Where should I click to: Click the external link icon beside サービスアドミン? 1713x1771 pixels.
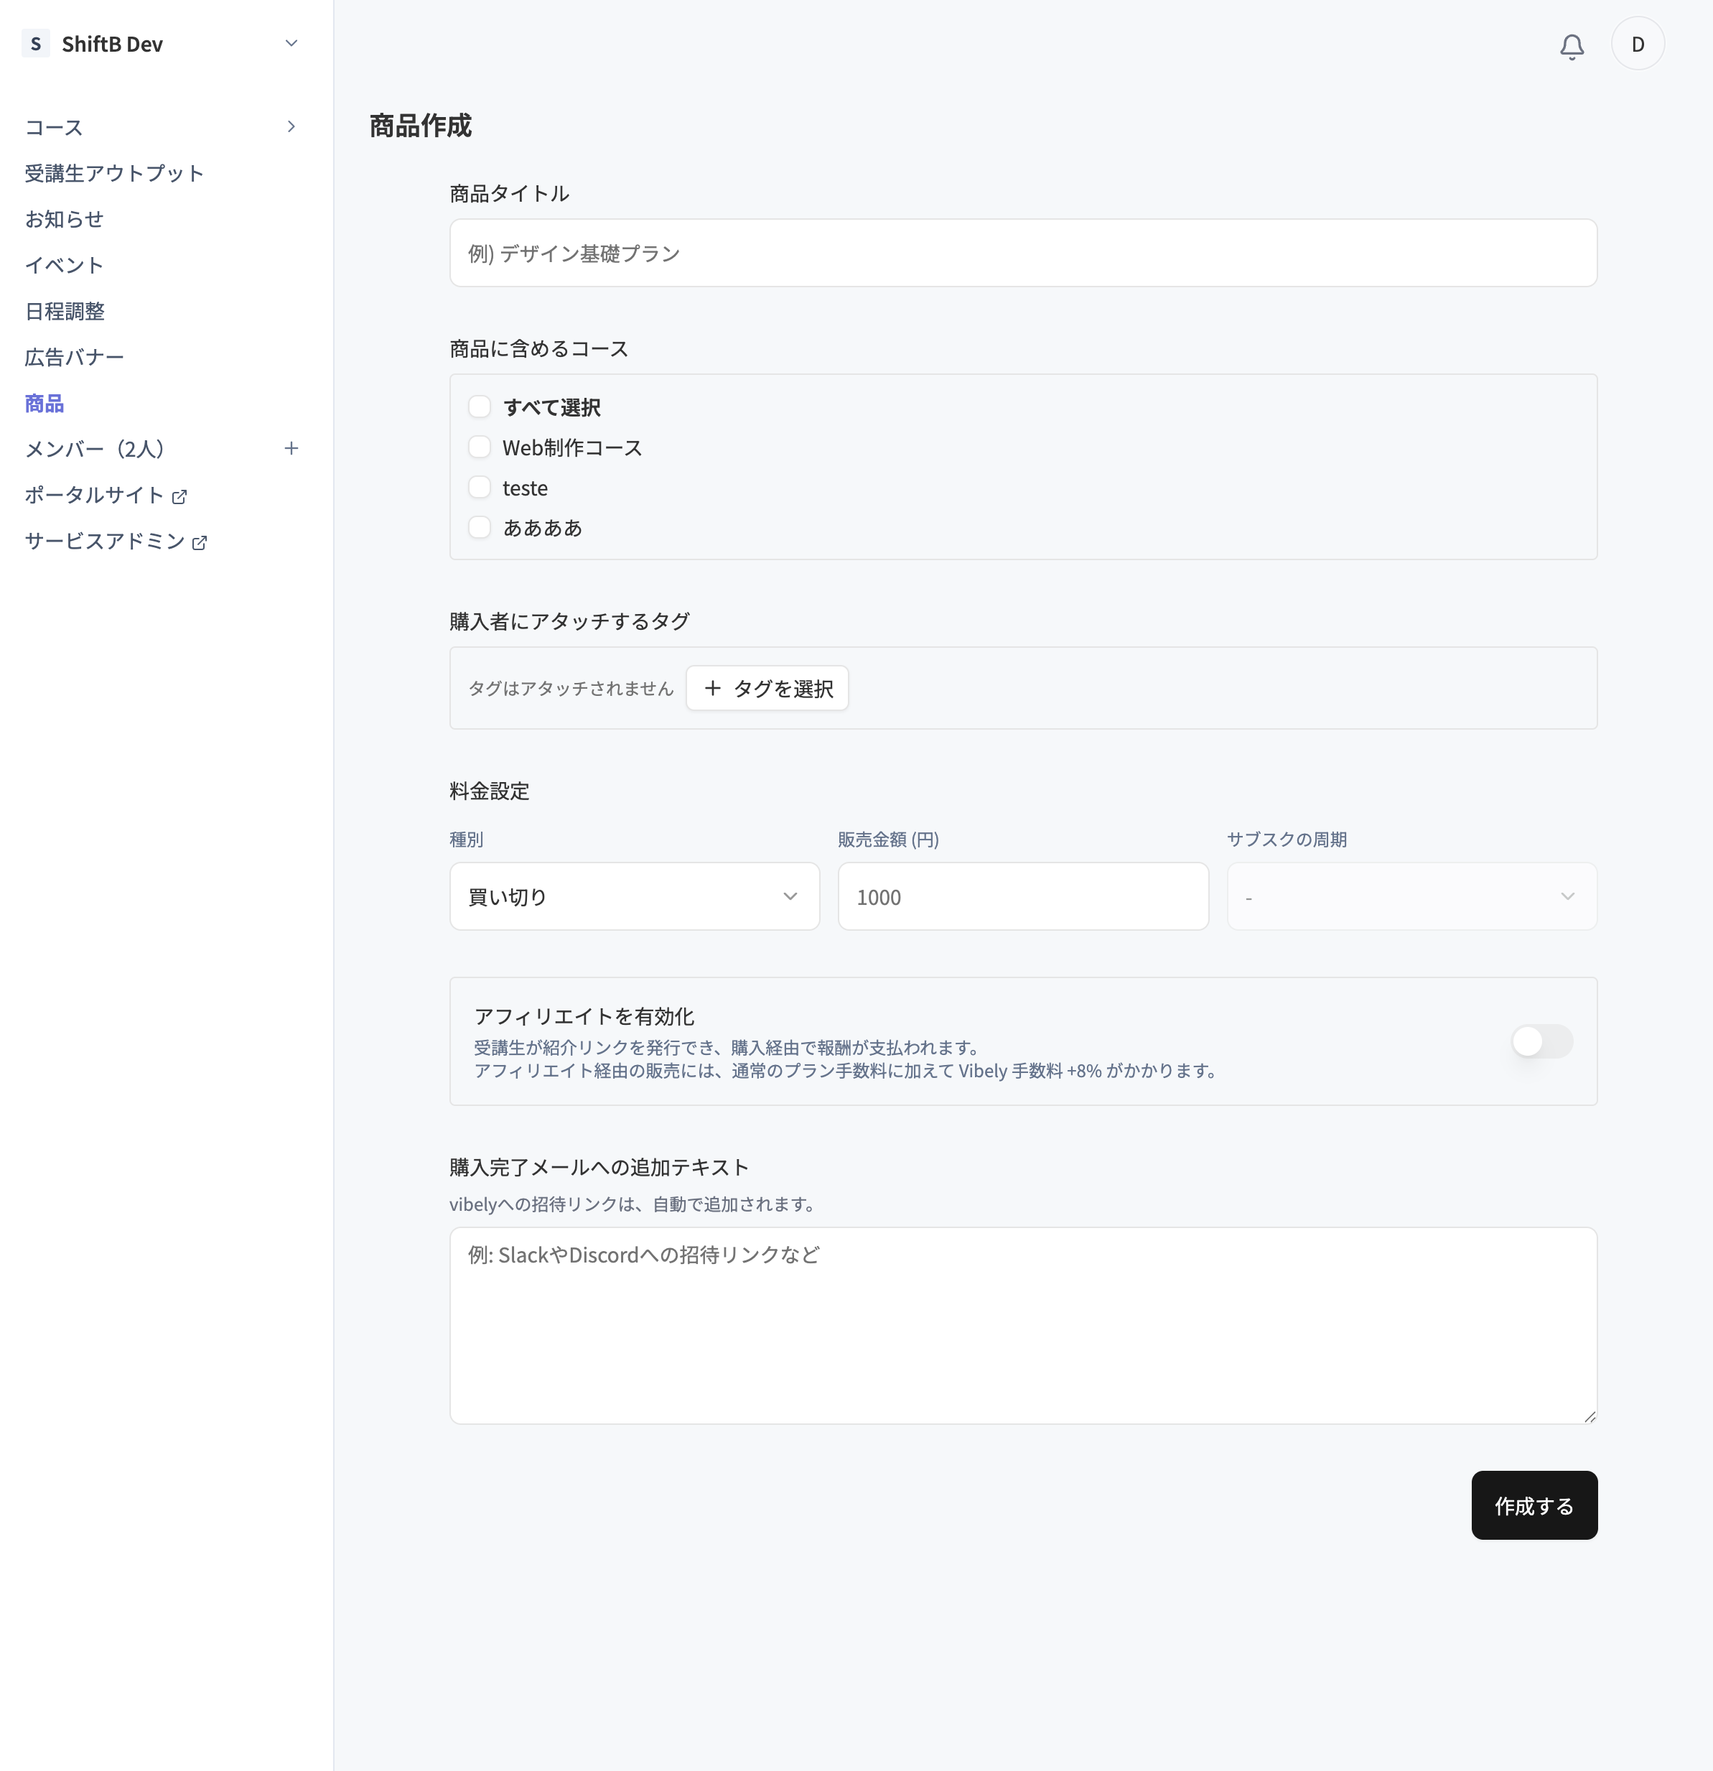200,542
